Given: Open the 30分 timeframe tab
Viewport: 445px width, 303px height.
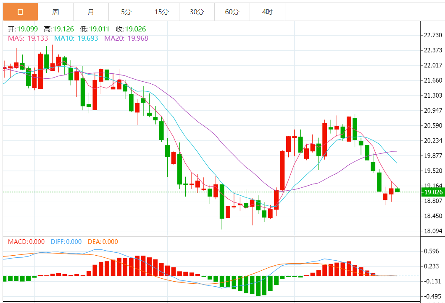Looking at the screenshot, I should (197, 12).
